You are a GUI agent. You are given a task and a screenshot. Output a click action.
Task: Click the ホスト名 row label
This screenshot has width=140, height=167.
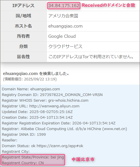pos(24,26)
